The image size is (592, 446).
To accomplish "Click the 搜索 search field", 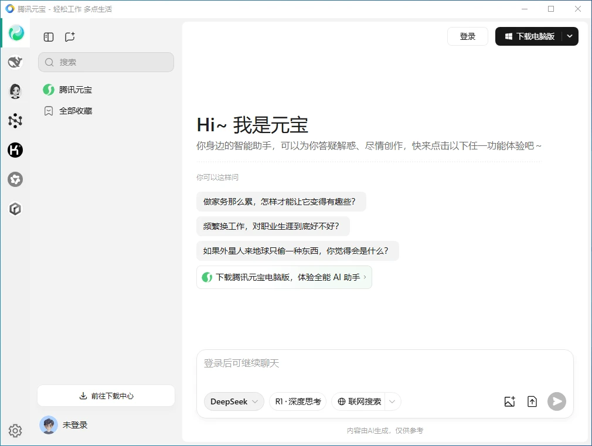I will tap(106, 62).
